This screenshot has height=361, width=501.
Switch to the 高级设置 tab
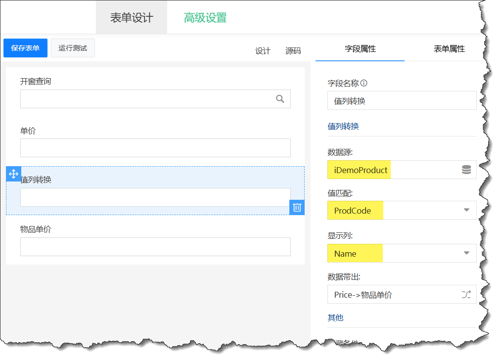tap(205, 18)
